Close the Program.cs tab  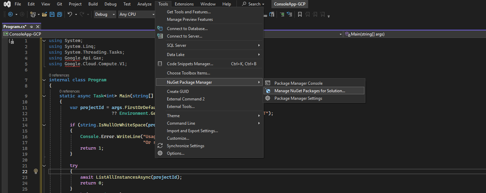coord(38,27)
